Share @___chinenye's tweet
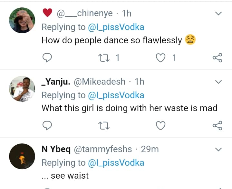This screenshot has height=189, width=232. (217, 58)
